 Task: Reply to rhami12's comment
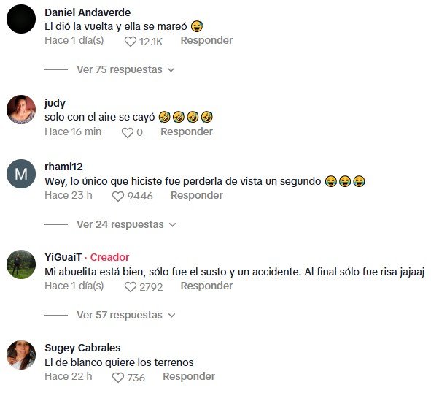(196, 195)
